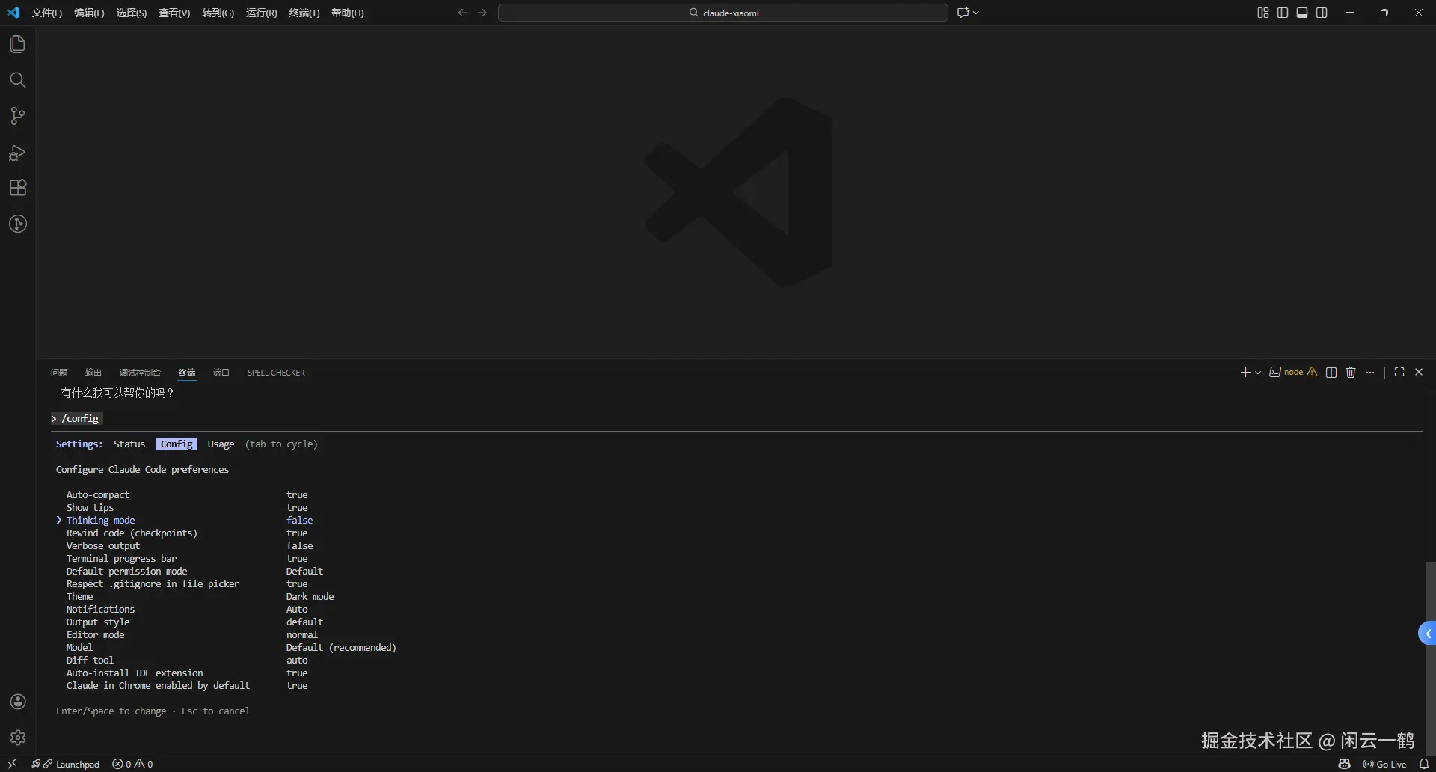Toggle the Show tips true value

click(x=297, y=508)
